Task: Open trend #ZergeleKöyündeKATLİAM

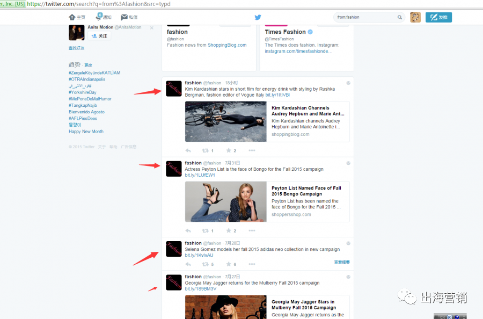Action: pos(94,73)
